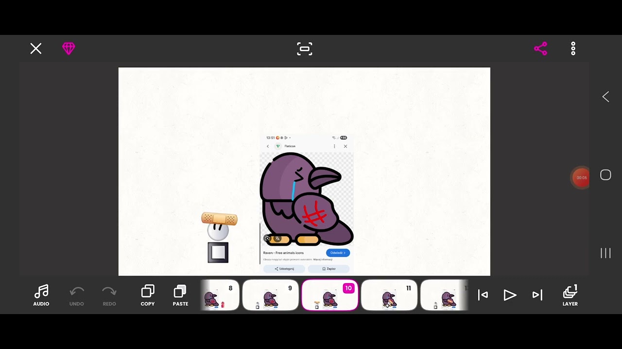Screen dimensions: 622x349
Task: Open the Audio panel
Action: [41, 295]
